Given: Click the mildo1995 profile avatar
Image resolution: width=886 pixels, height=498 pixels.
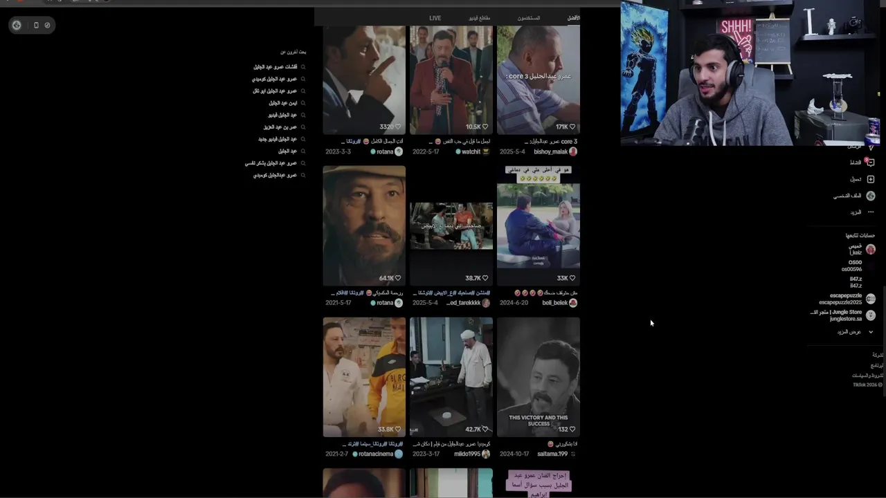Looking at the screenshot, I should (485, 454).
